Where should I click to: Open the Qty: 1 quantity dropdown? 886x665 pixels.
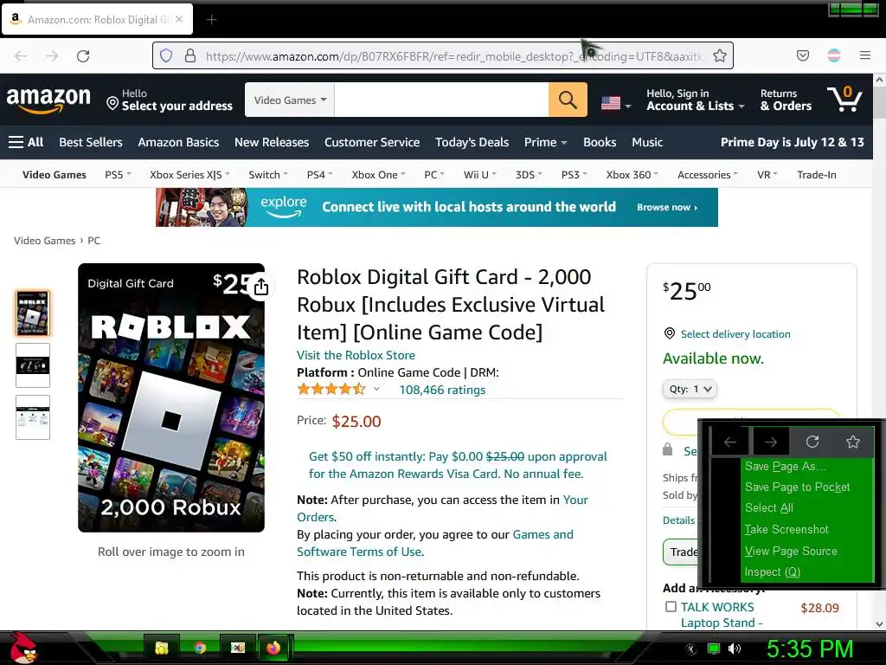690,389
